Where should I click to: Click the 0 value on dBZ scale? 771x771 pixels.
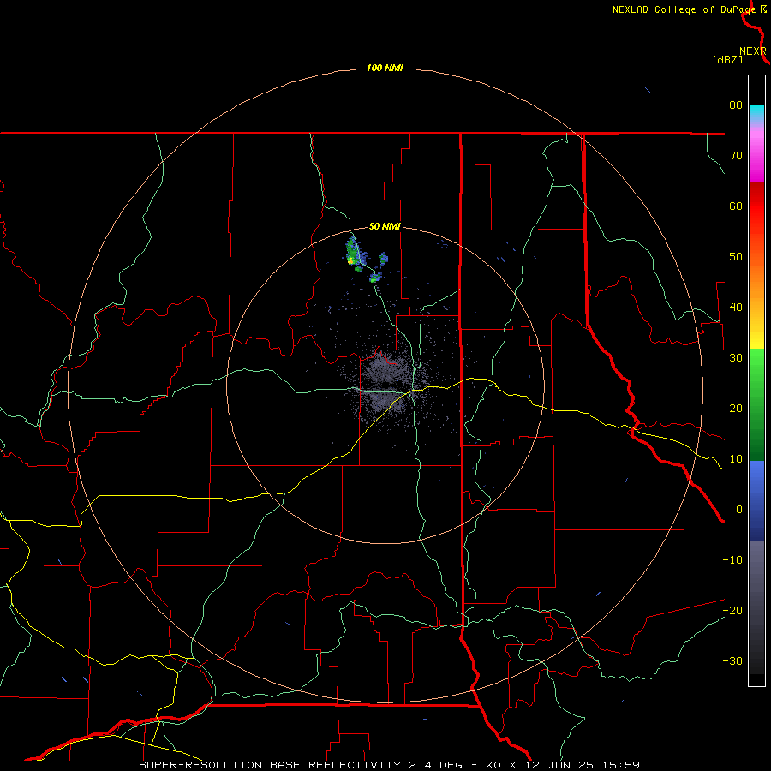[739, 510]
